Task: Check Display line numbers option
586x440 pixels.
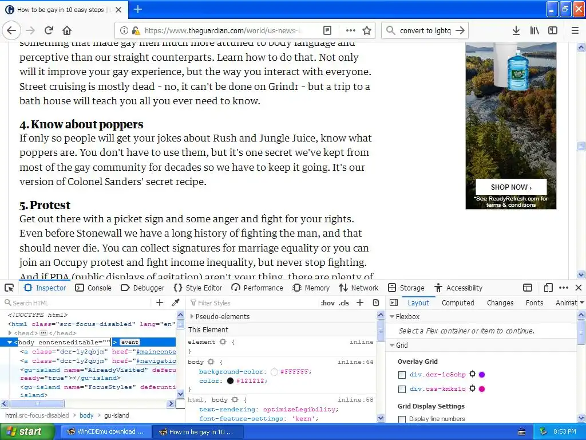Action: click(402, 419)
